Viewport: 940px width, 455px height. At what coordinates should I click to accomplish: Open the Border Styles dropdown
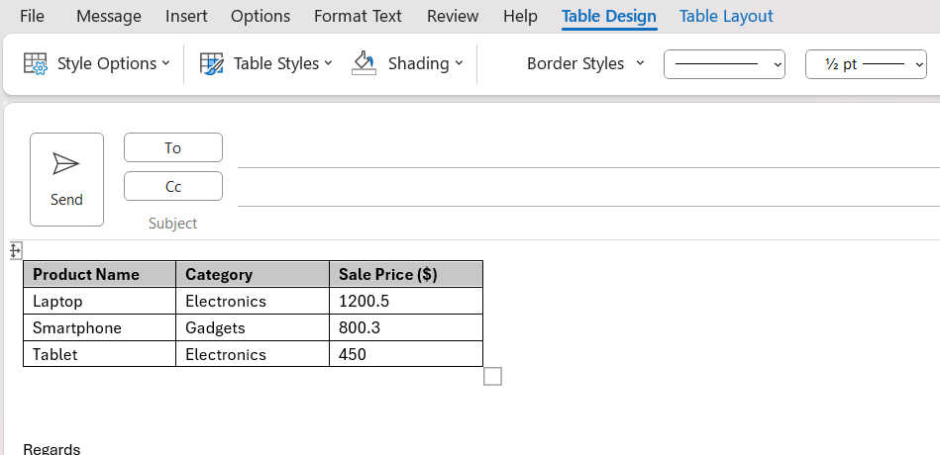coord(585,63)
